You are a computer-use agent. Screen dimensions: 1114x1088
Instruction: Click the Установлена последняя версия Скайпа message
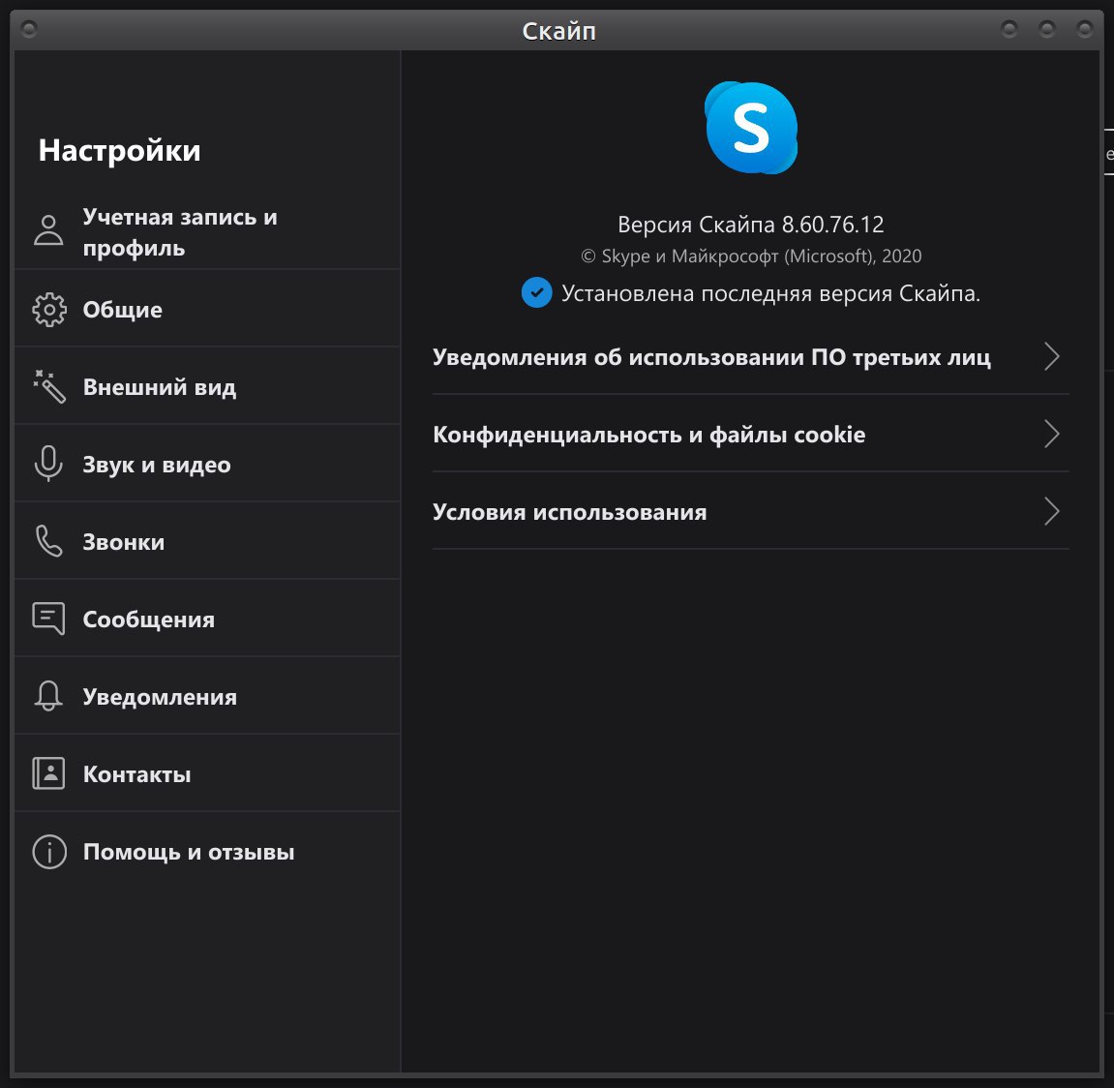(770, 292)
